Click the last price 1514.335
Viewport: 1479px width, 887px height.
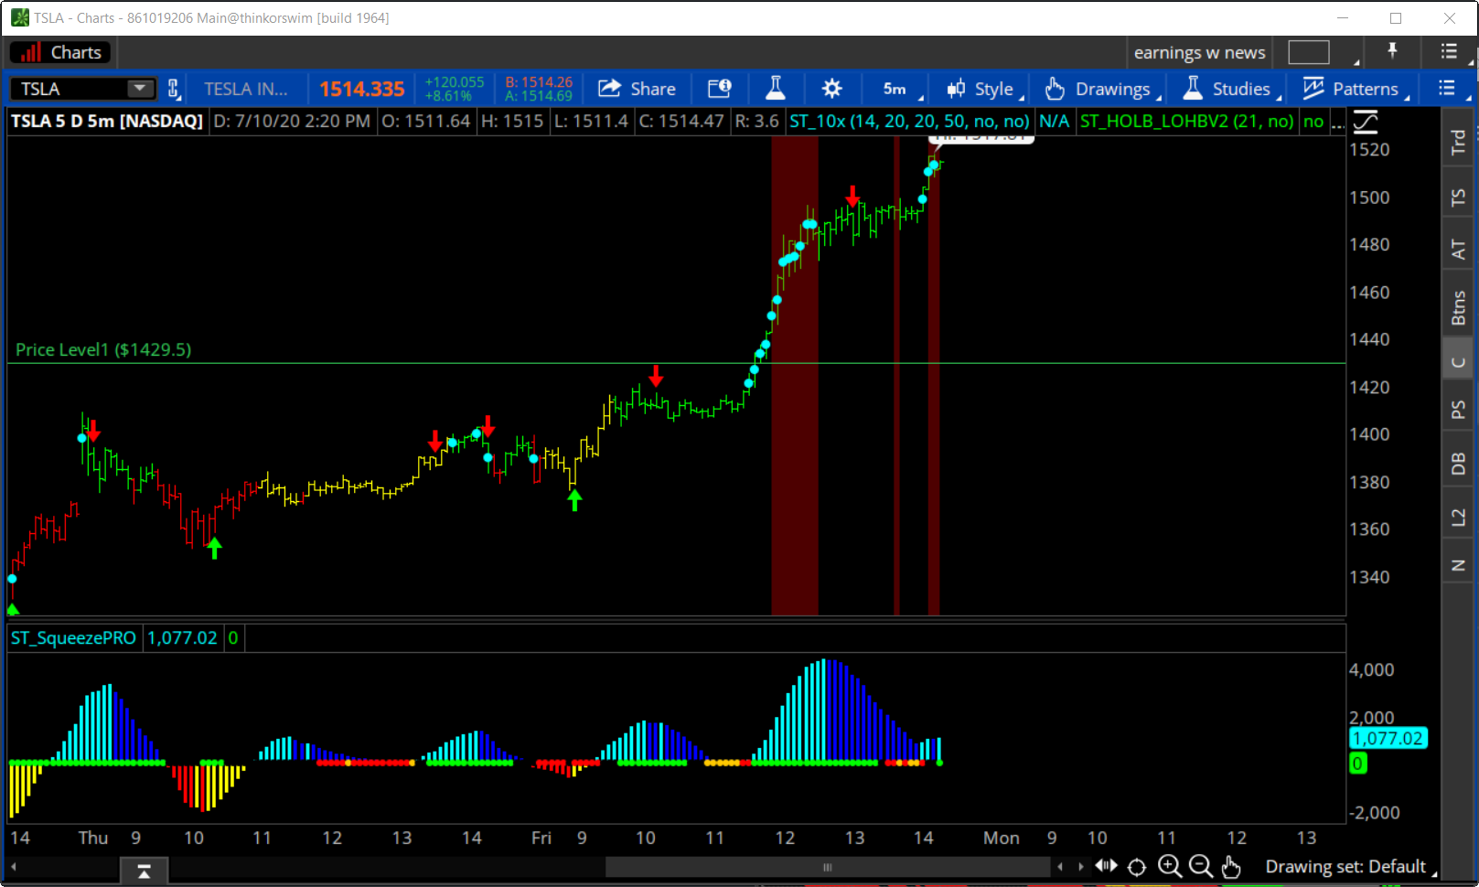(361, 89)
